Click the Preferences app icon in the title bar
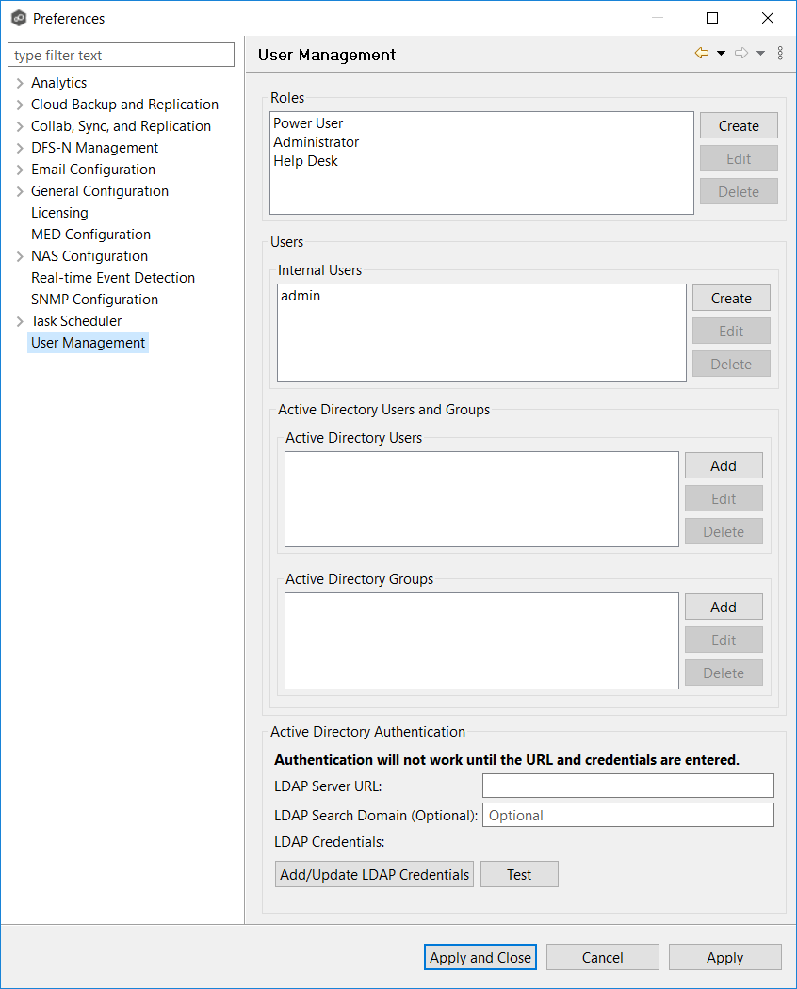 tap(18, 18)
